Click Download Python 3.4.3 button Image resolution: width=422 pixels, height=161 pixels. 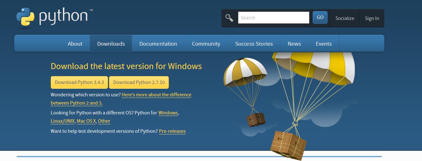pyautogui.click(x=80, y=82)
